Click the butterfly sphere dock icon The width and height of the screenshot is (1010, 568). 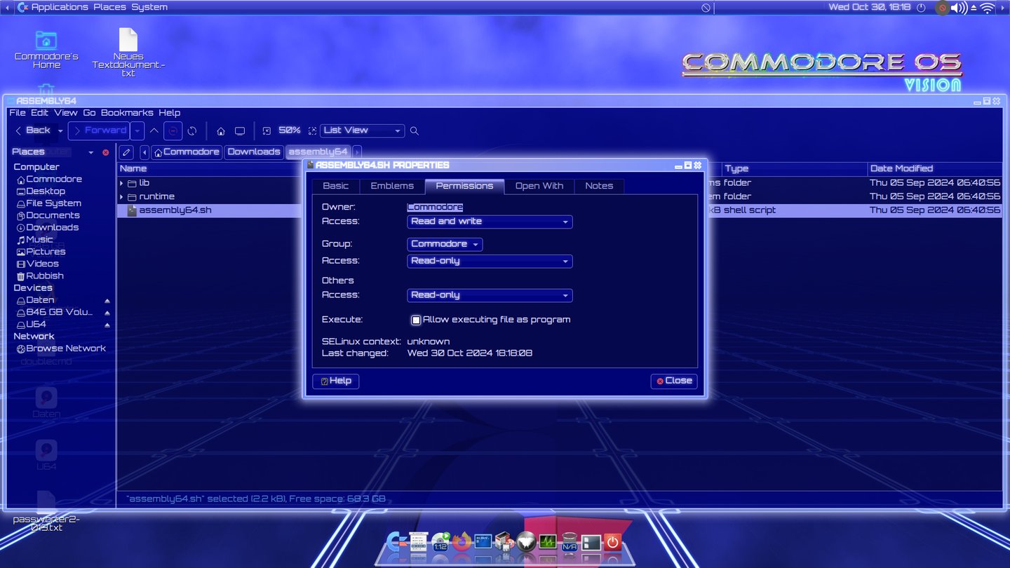coord(526,541)
